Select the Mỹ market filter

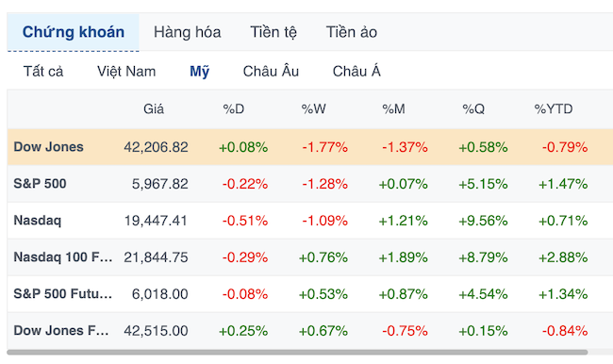click(199, 72)
